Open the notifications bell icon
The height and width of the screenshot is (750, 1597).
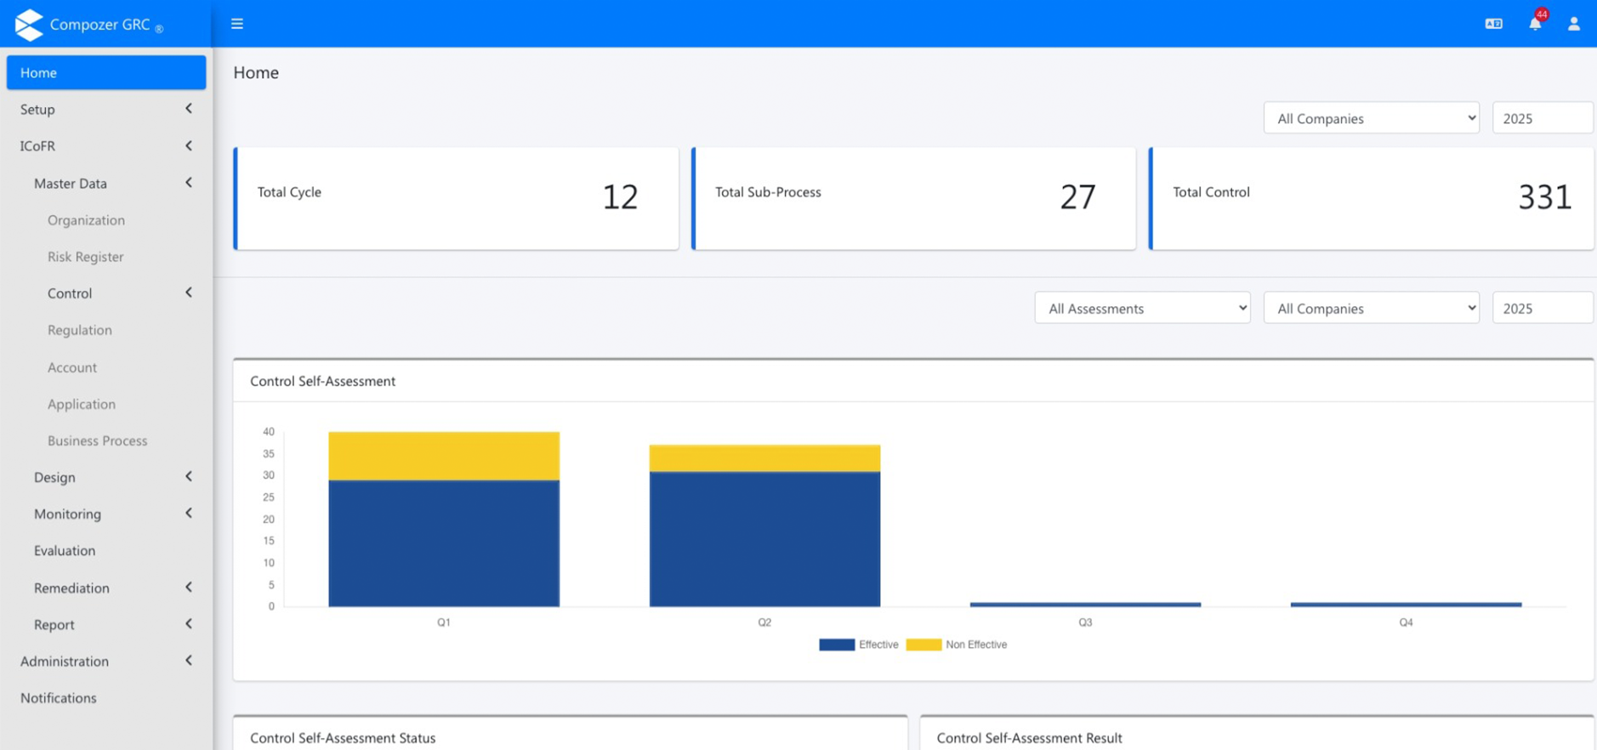pyautogui.click(x=1535, y=24)
